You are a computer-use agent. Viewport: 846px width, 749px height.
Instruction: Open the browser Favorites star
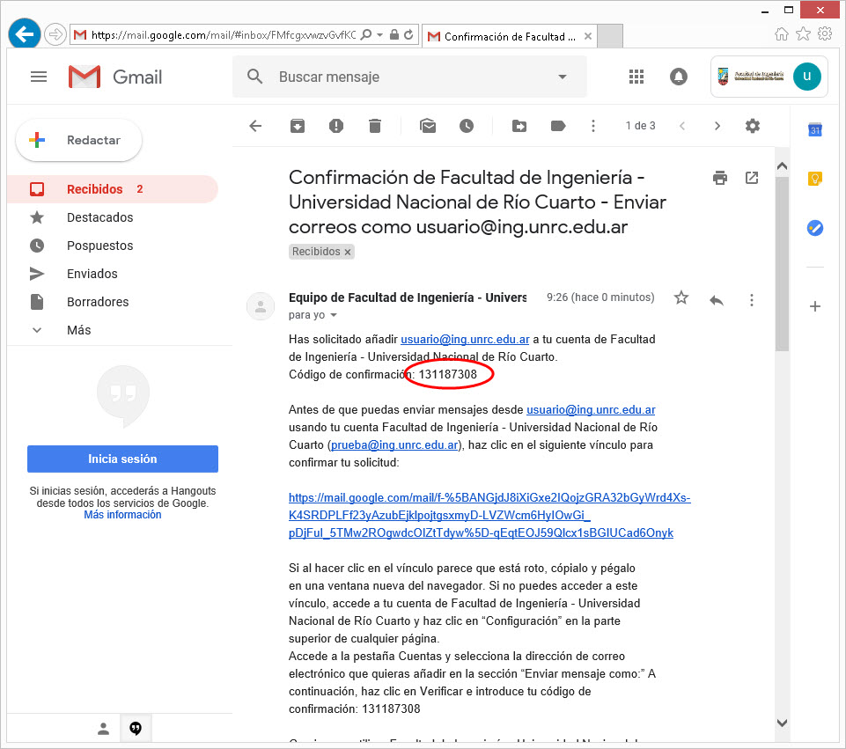coord(804,34)
